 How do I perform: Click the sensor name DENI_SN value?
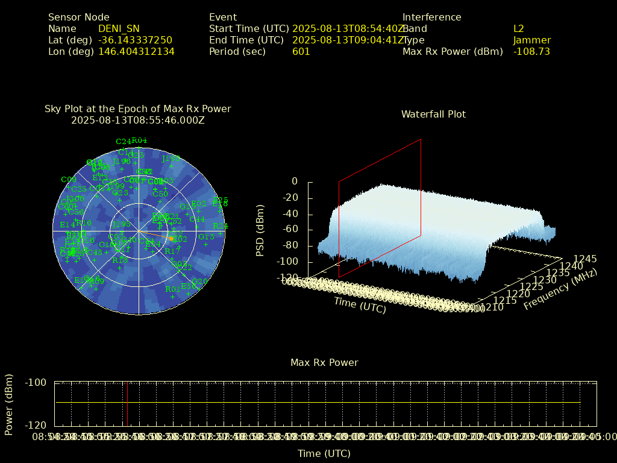[x=119, y=28]
